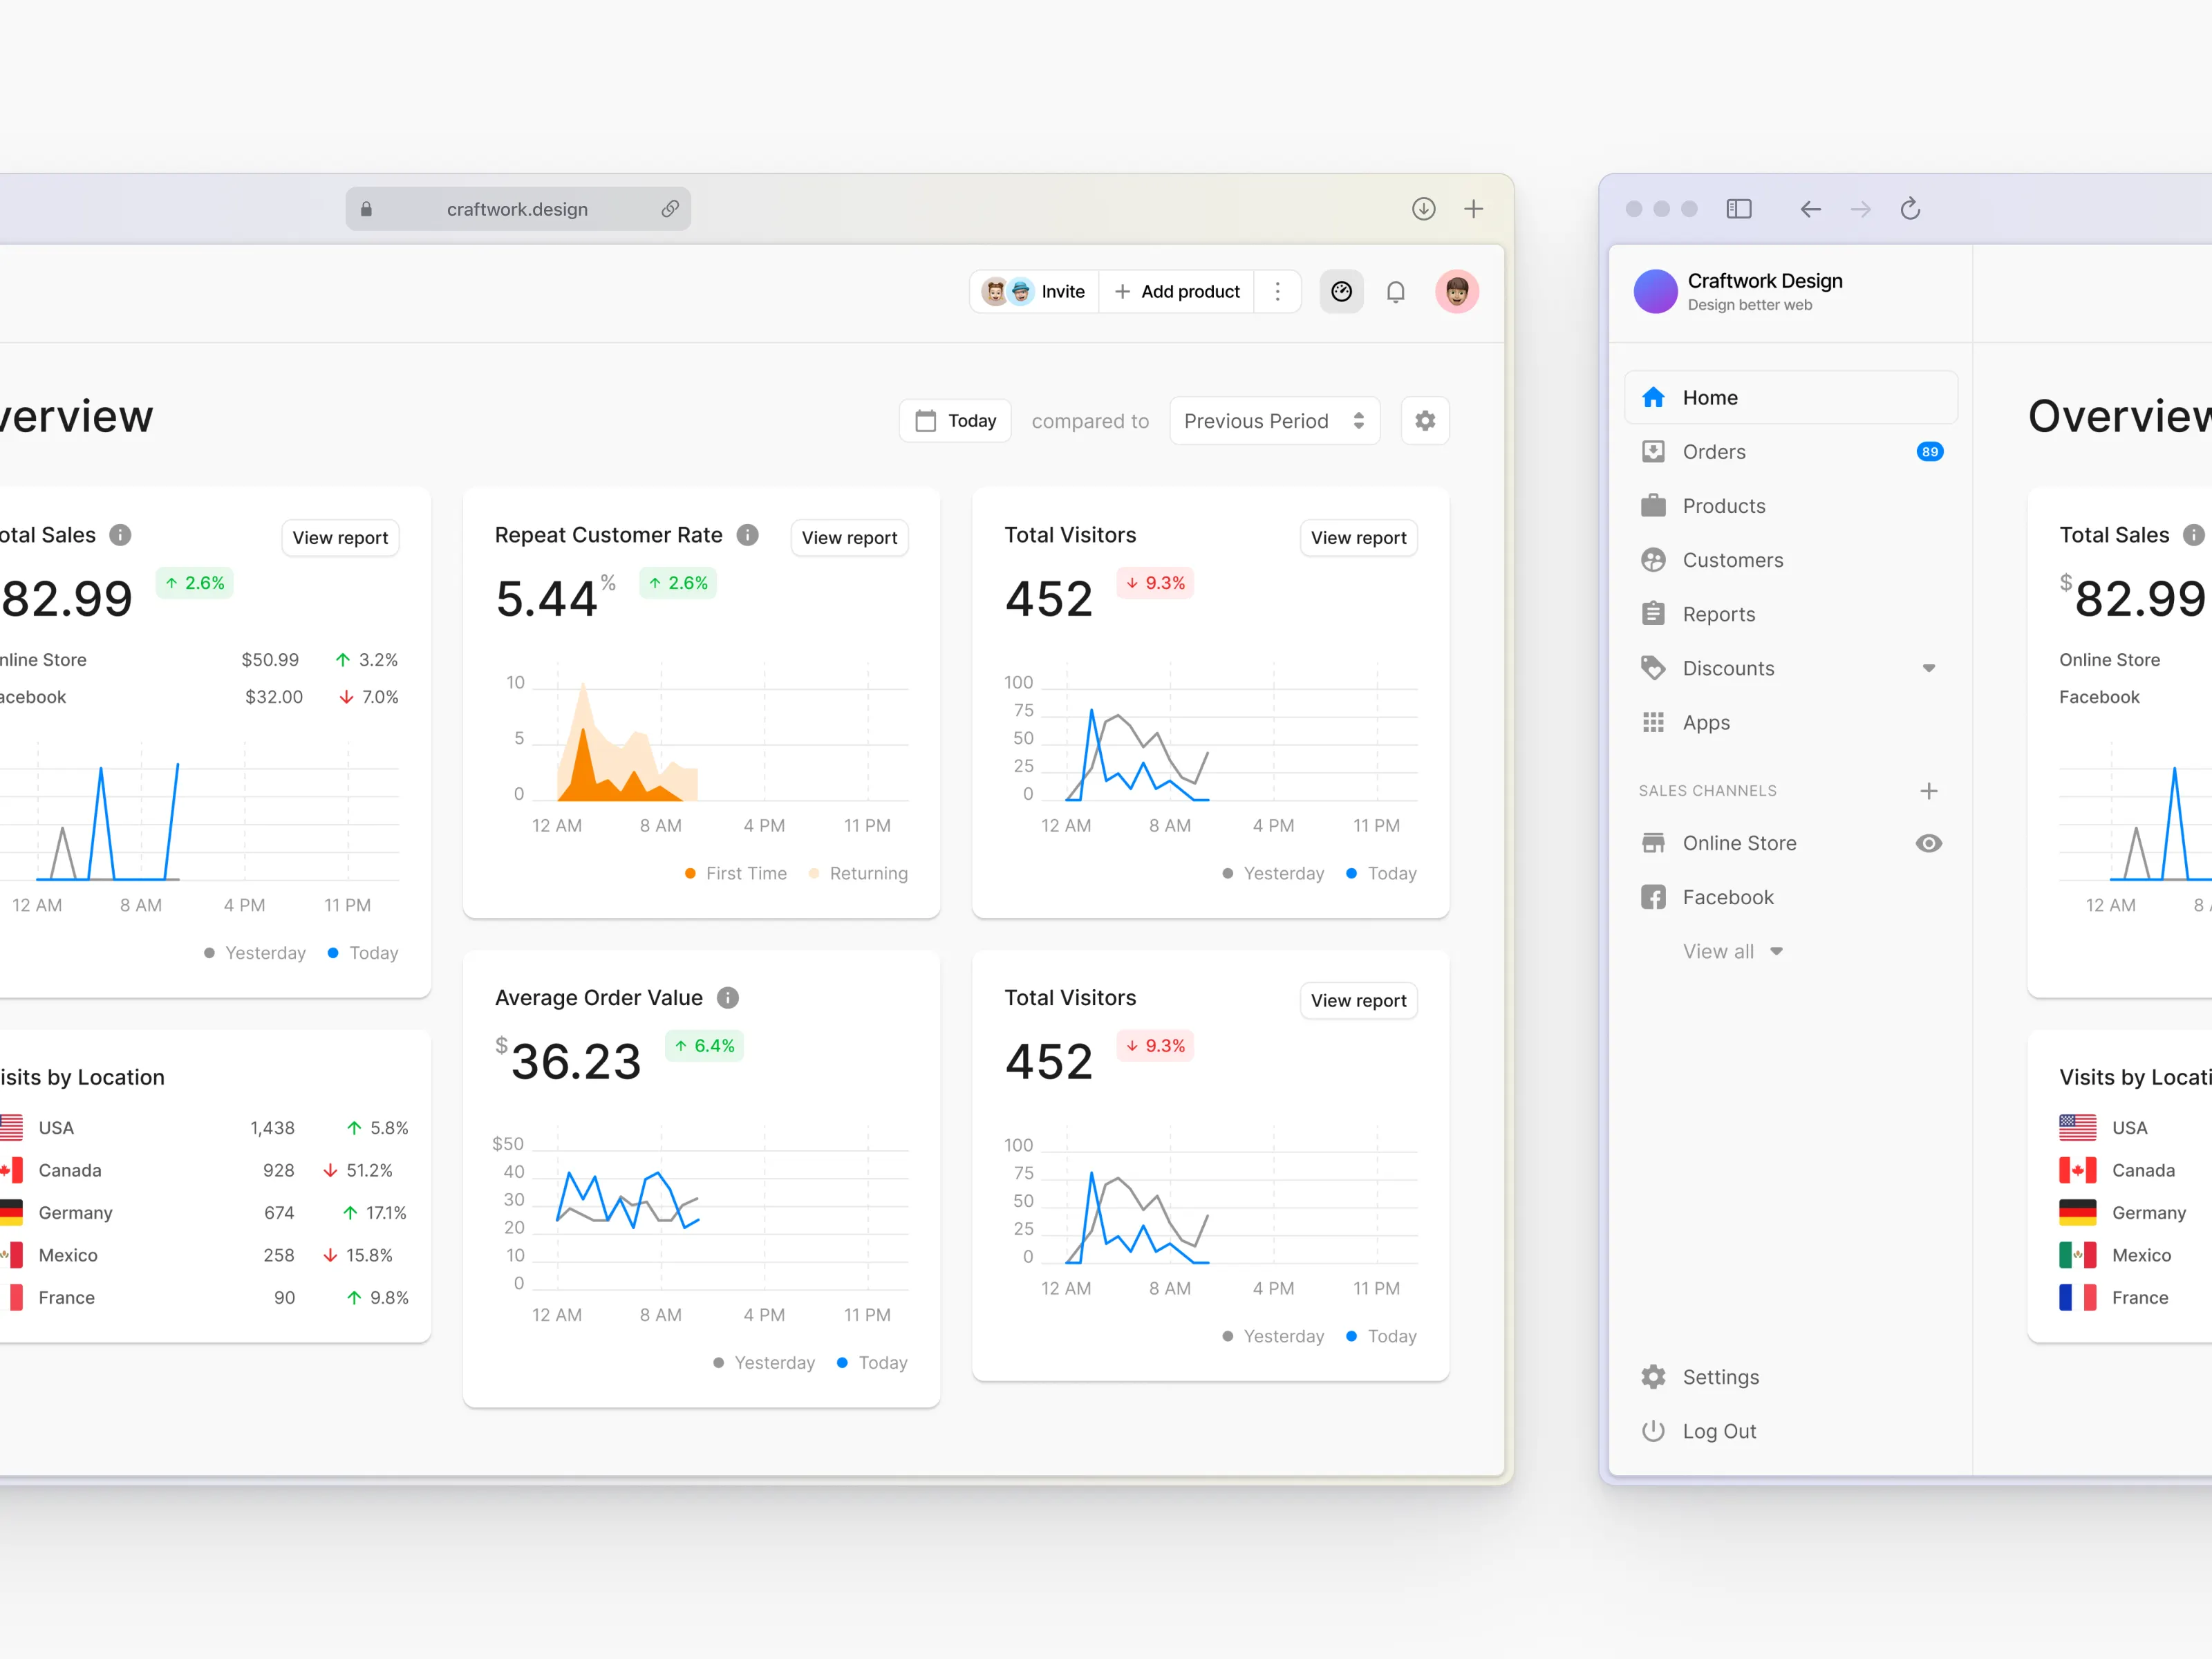Click the notification bell icon
2212x1659 pixels.
1395,291
